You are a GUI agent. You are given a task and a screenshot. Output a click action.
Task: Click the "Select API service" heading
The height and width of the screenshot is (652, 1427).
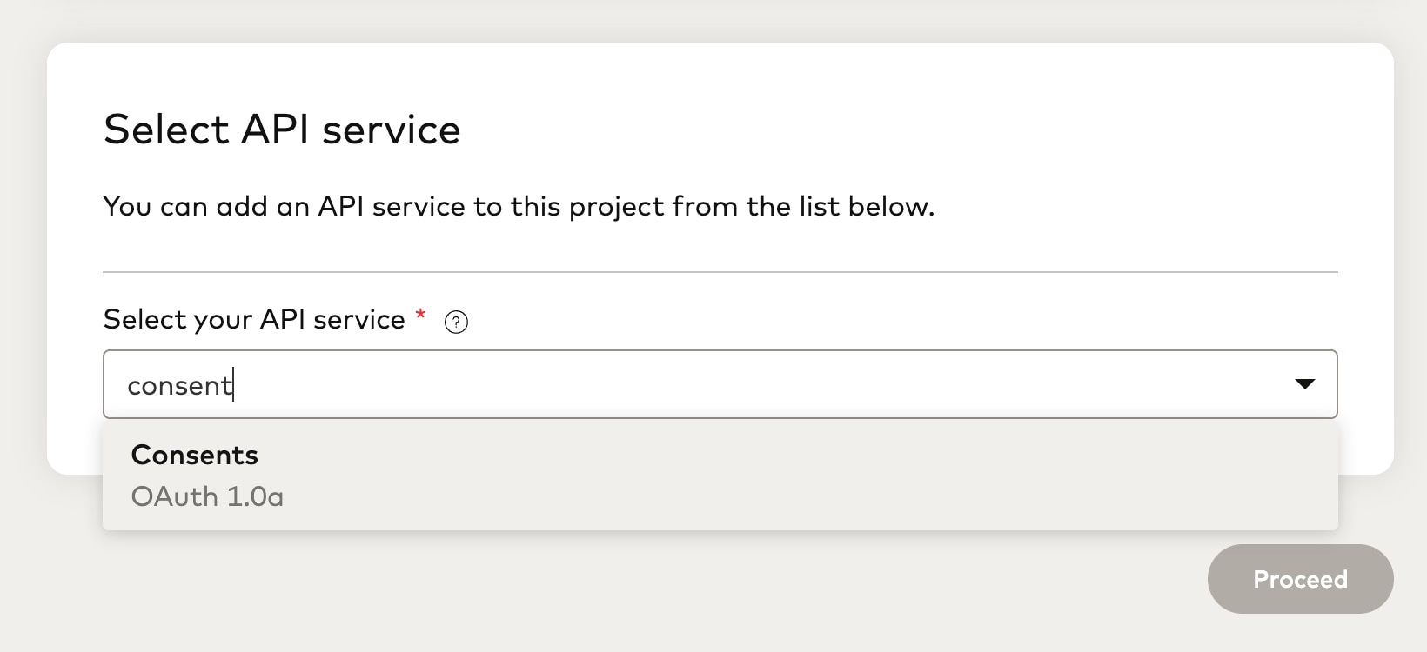pos(282,130)
